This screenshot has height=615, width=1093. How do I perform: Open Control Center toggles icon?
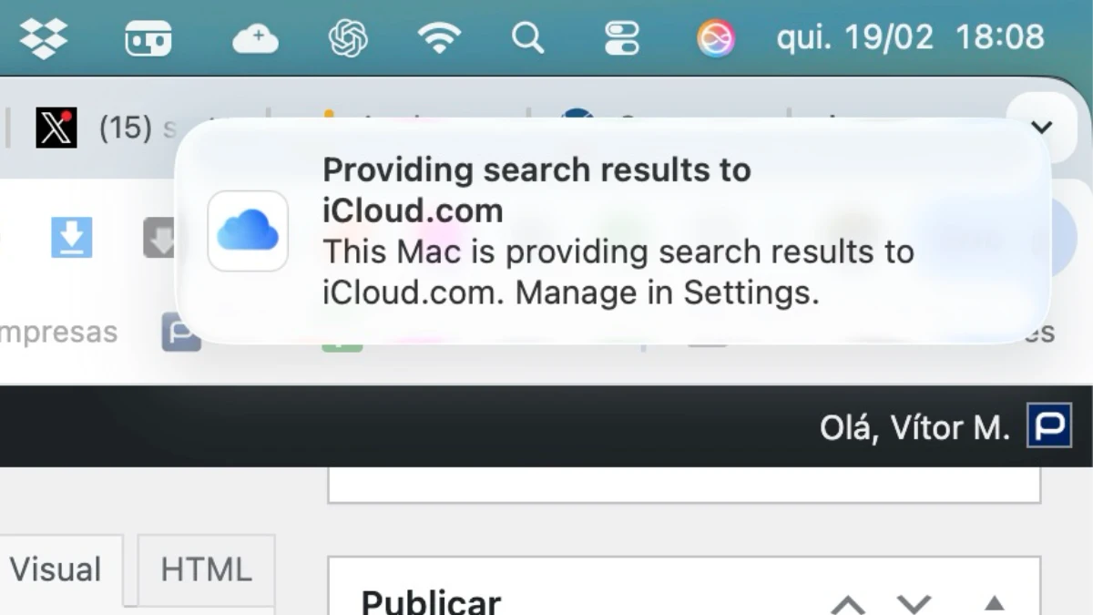[x=622, y=38]
